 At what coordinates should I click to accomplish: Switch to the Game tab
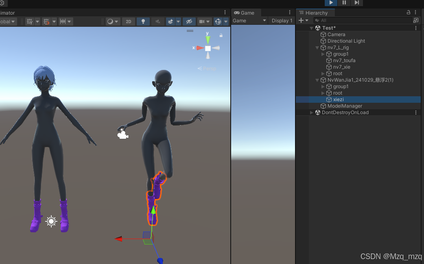(x=246, y=13)
